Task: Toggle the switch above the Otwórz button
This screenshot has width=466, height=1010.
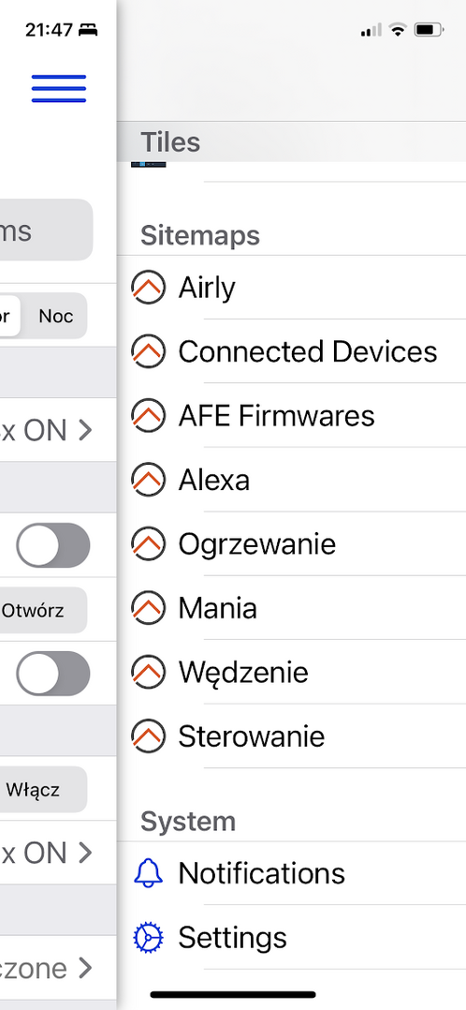Action: pos(52,545)
